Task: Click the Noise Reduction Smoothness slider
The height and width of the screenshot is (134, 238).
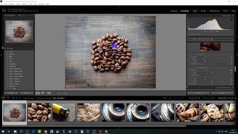Action: coord(212,83)
